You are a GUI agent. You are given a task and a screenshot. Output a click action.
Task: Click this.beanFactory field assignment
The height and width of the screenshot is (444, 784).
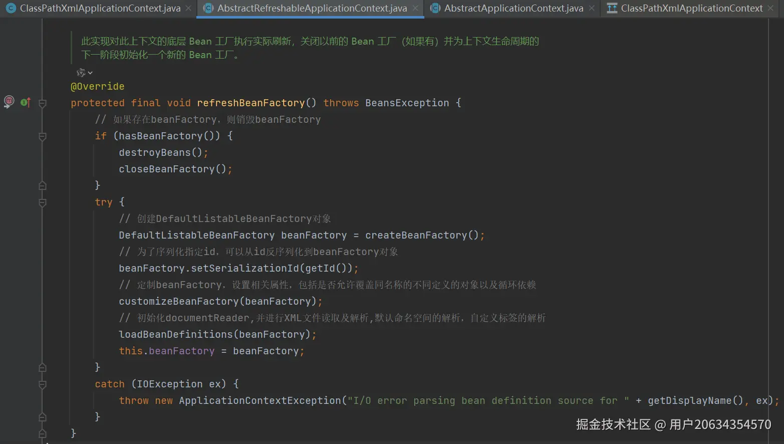coord(166,351)
